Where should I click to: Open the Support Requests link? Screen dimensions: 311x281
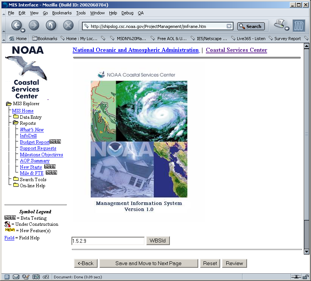point(38,148)
